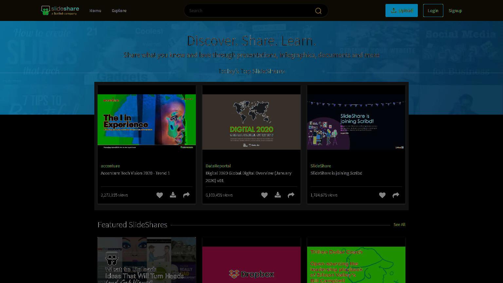Click the Upload button
This screenshot has height=283, width=503.
coord(401,10)
